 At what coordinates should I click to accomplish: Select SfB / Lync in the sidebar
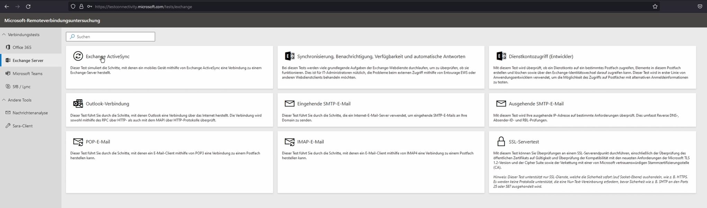click(x=31, y=87)
